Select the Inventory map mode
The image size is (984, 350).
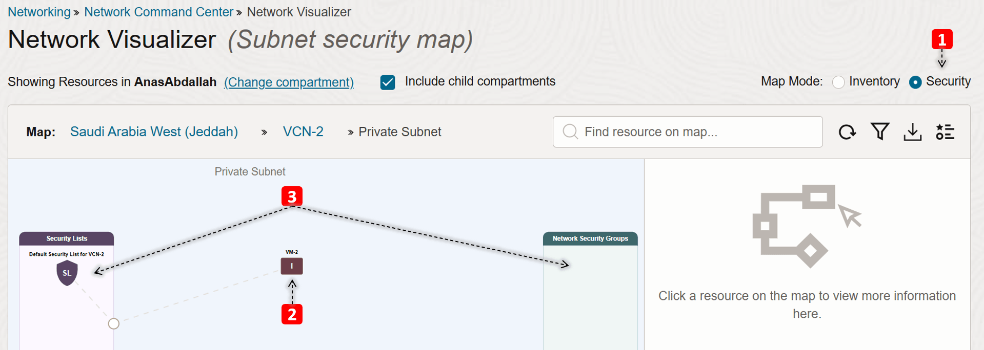[x=838, y=82]
